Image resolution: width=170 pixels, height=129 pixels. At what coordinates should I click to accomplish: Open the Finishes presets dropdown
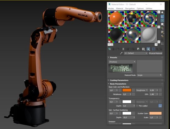(x=122, y=62)
